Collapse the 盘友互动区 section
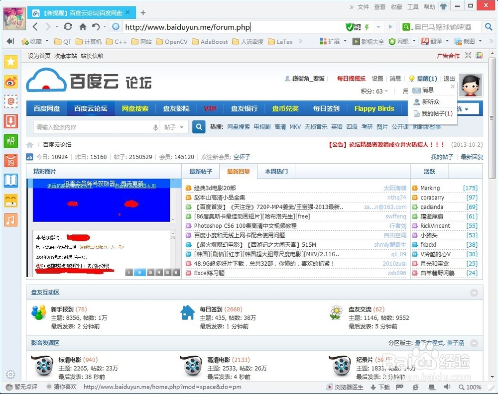Image resolution: width=498 pixels, height=394 pixels. click(474, 293)
